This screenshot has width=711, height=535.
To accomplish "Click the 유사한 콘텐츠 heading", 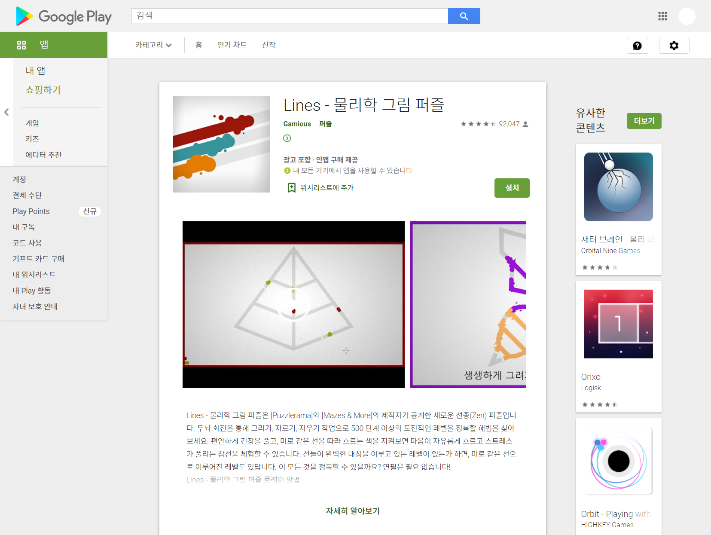I will click(590, 120).
